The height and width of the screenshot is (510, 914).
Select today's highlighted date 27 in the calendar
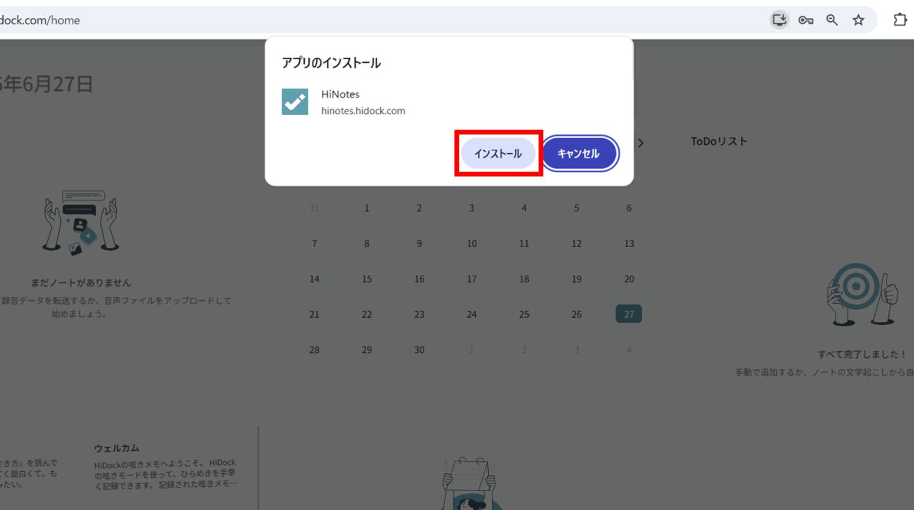click(x=629, y=314)
